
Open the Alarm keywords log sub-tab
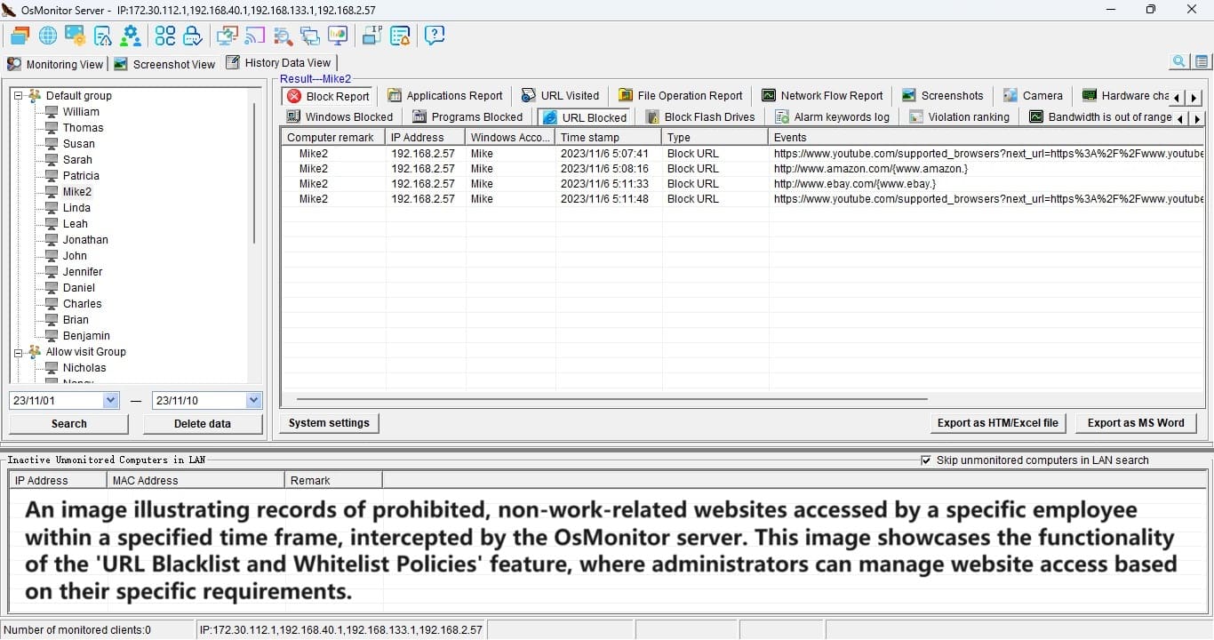[833, 116]
